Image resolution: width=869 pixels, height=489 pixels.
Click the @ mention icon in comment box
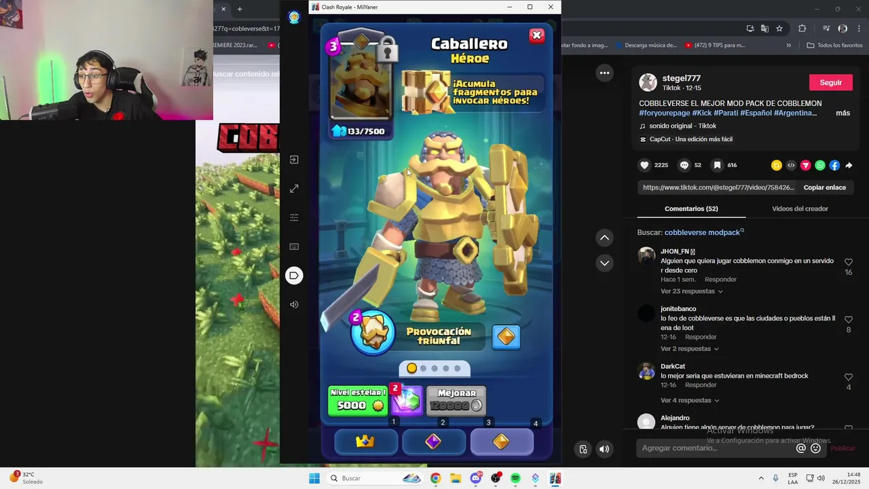pos(801,448)
